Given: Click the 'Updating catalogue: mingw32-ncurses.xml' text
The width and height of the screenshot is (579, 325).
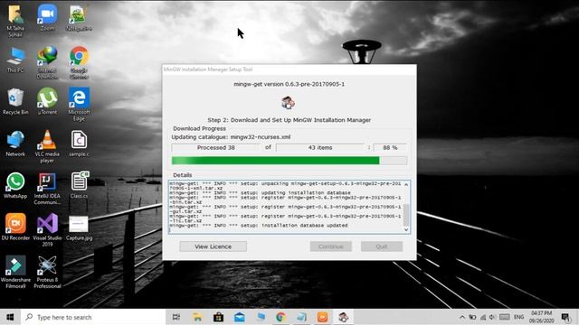Looking at the screenshot, I should [x=231, y=137].
